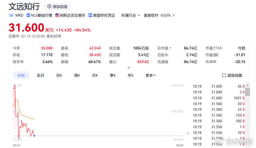The height and width of the screenshot is (148, 256).
Task: Toggle the 总市值 dropdown arrow
Action: tap(170, 48)
